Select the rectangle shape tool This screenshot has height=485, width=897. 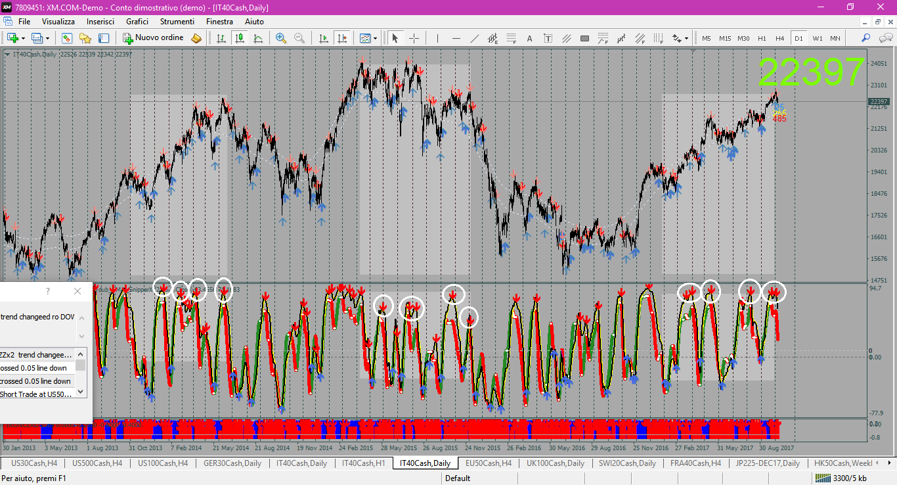584,38
